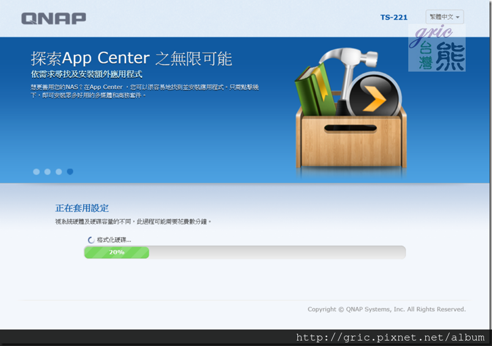Click the loading spinner beside 格式化硬碟
492x346 pixels.
[x=91, y=240]
